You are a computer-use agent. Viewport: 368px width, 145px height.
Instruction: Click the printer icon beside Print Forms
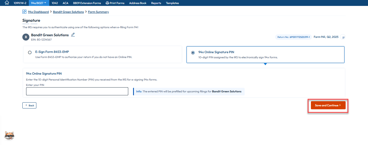pyautogui.click(x=107, y=3)
